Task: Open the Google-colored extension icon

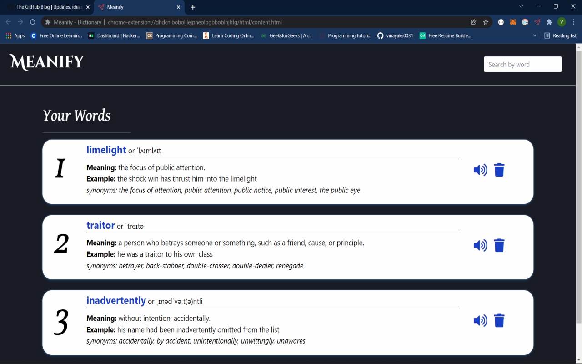Action: [525, 22]
